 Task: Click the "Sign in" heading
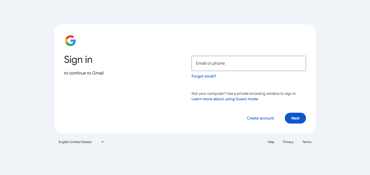(78, 60)
